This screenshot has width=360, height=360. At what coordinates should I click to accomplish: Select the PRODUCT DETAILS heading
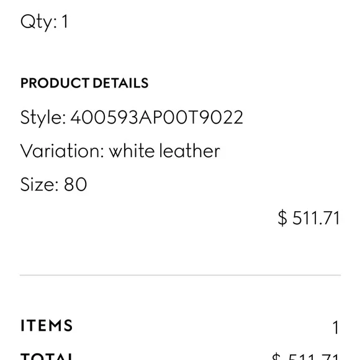84,83
